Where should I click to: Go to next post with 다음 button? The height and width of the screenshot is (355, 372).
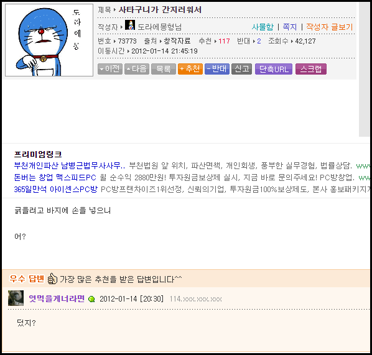[137, 69]
